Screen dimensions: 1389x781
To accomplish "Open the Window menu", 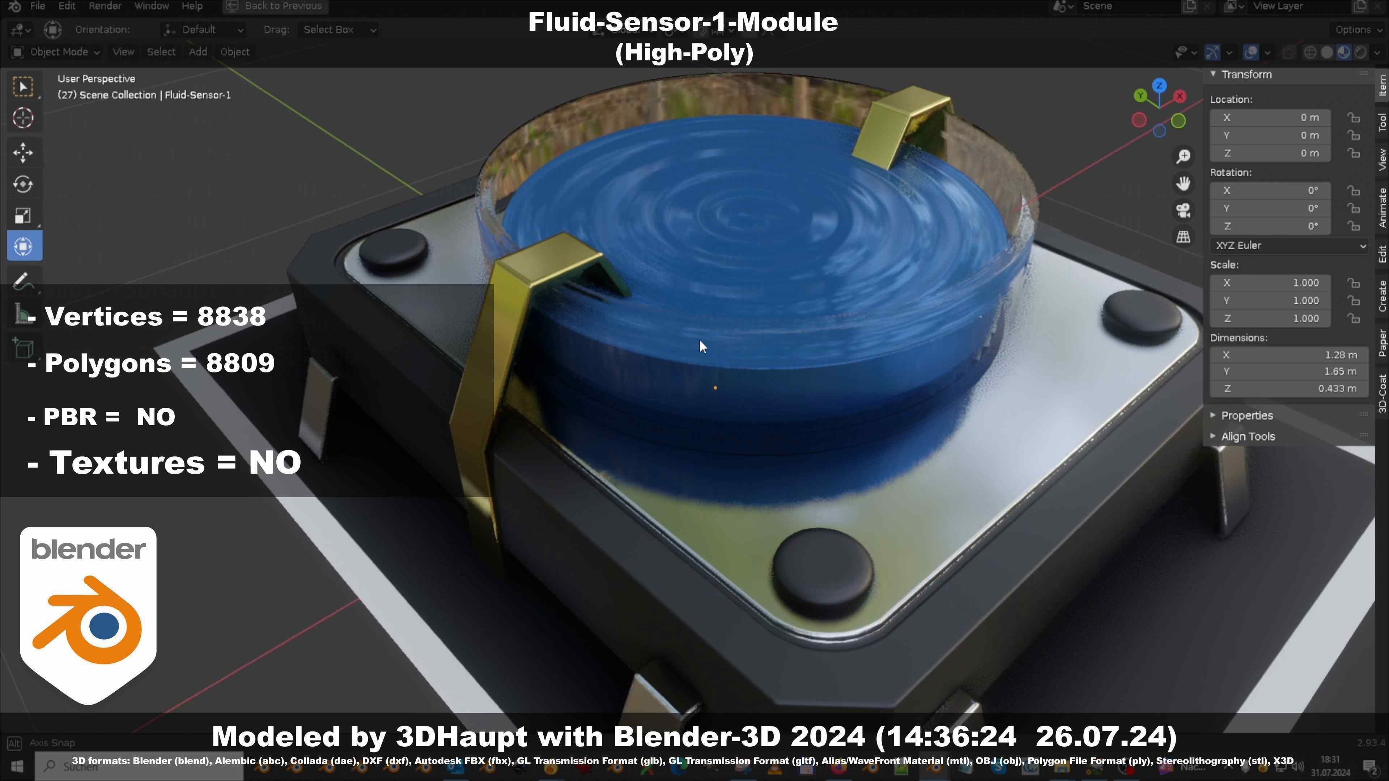I will 152,6.
